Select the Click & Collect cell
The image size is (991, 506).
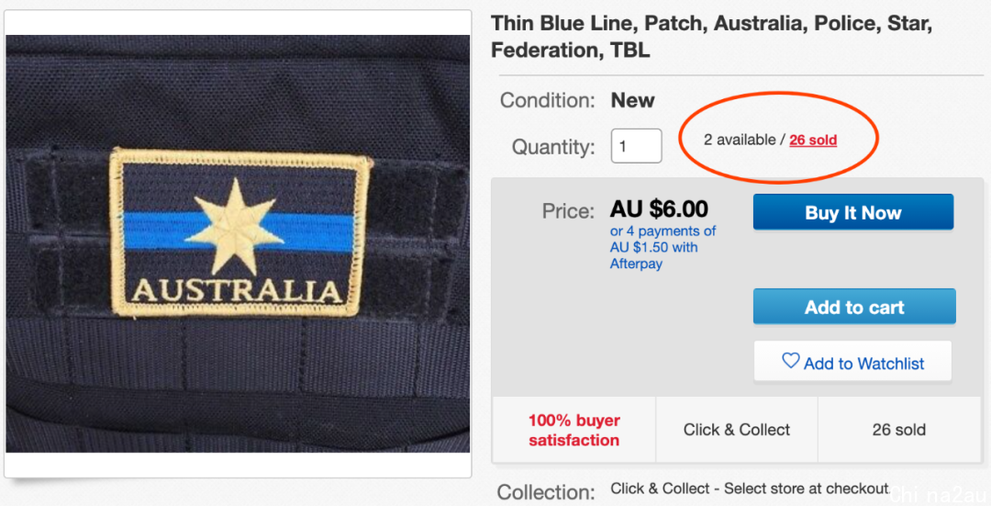coord(737,430)
